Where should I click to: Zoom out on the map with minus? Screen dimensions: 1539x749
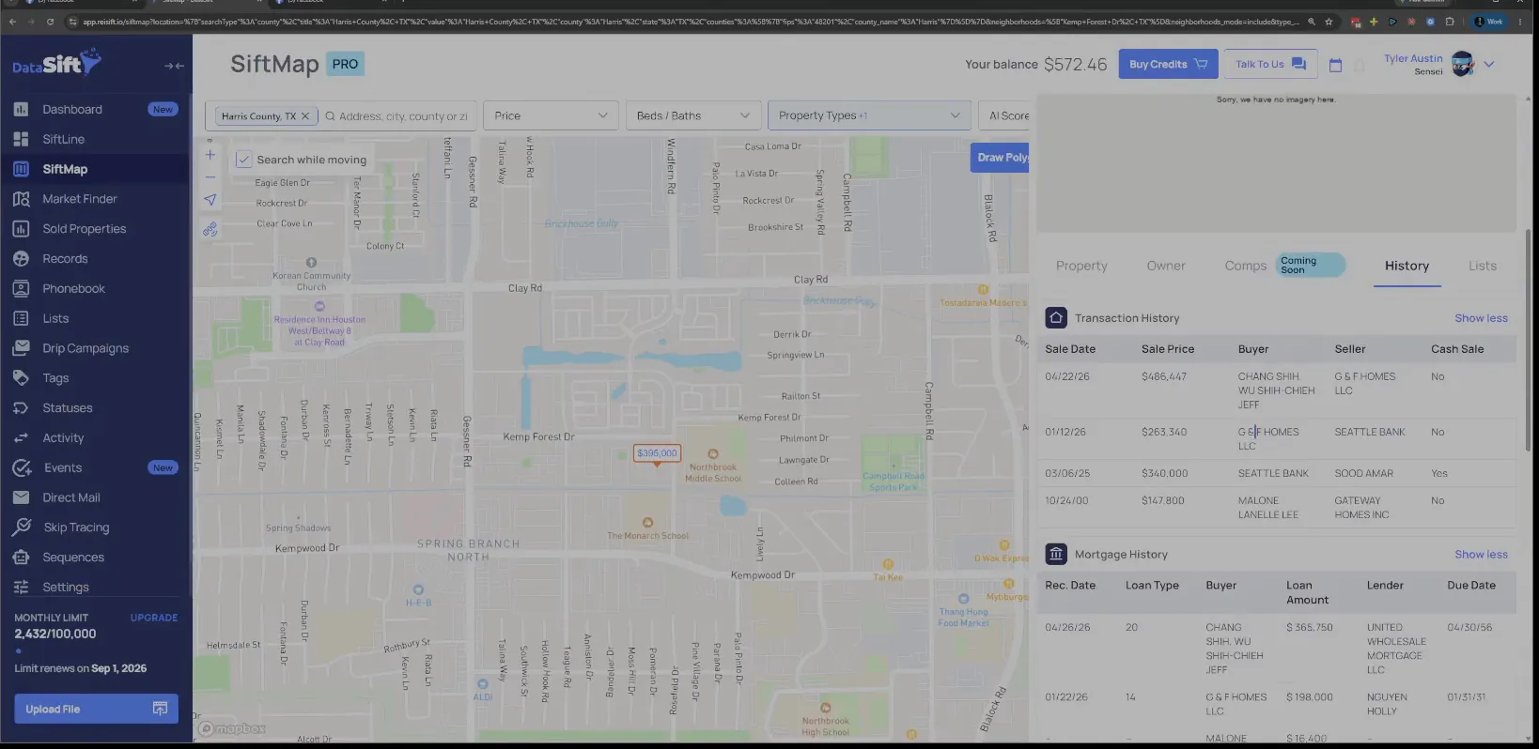[x=210, y=177]
